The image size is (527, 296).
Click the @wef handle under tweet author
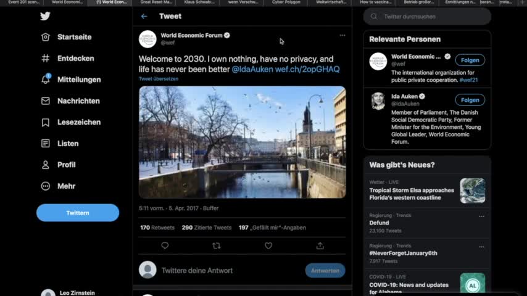point(167,43)
